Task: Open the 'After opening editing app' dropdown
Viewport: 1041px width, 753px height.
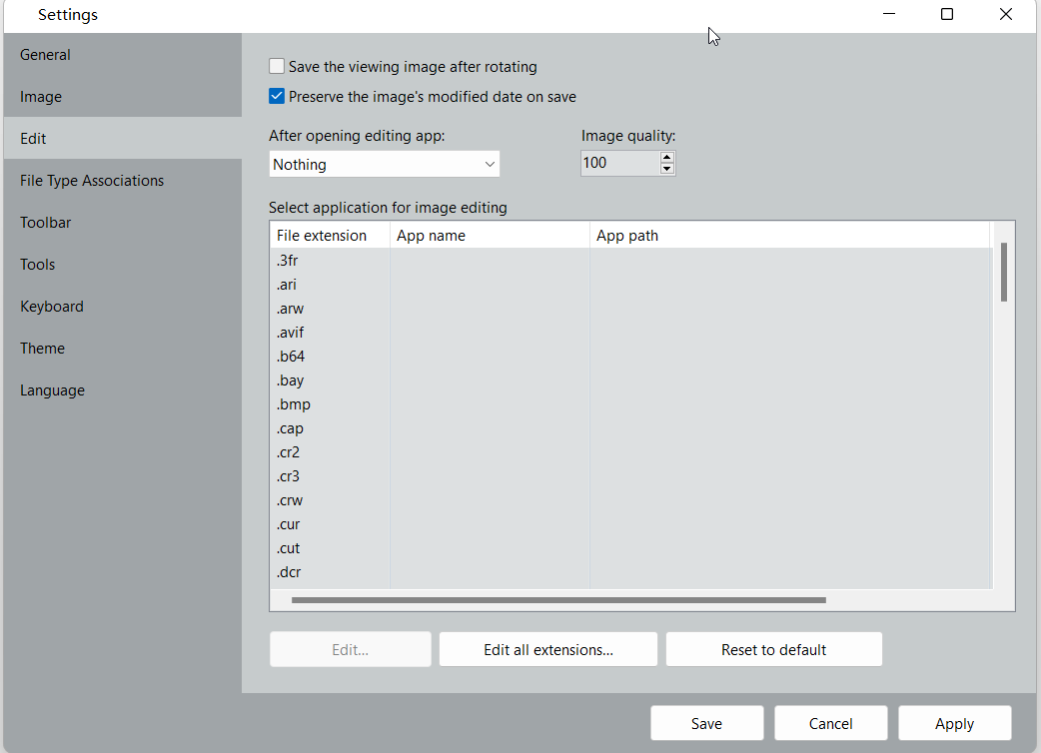Action: (384, 163)
